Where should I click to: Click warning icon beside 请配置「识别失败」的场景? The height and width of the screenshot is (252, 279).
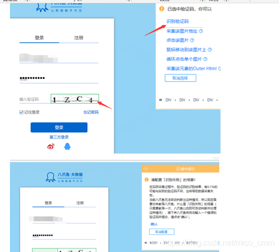coord(147,180)
